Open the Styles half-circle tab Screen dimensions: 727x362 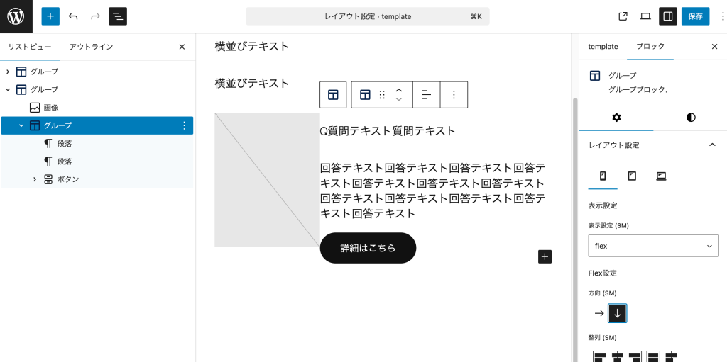[x=691, y=118]
